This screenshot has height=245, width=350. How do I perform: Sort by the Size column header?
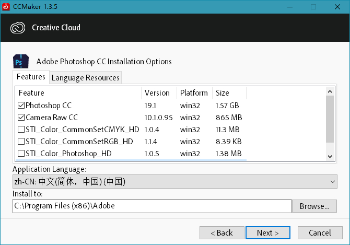click(x=229, y=93)
